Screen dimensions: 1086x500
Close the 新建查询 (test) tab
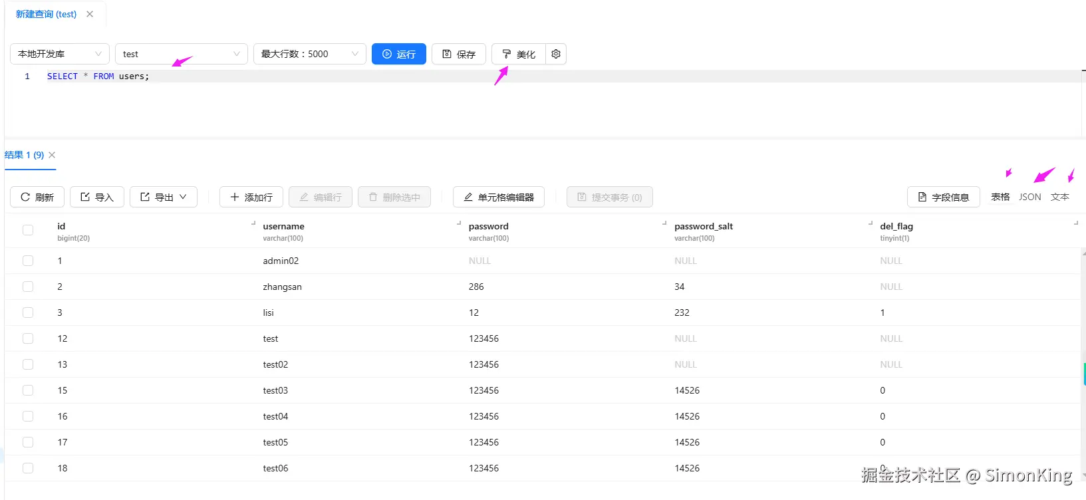click(90, 14)
